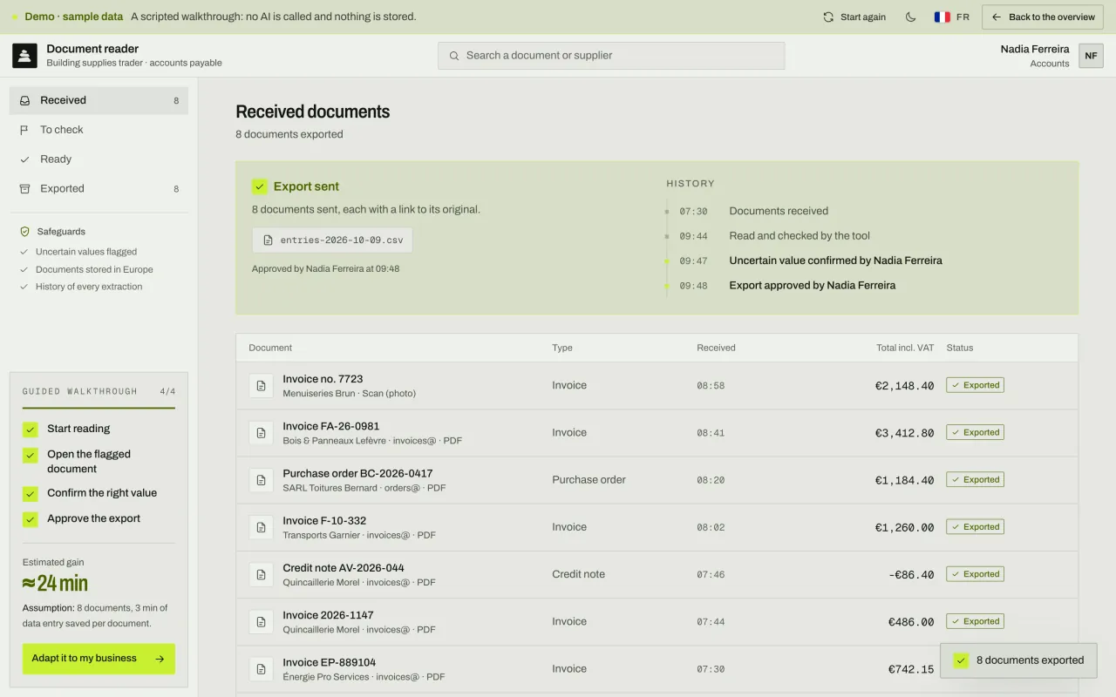This screenshot has width=1116, height=697.
Task: Click the file icon for Credit note AV-2026-044
Action: 262,575
